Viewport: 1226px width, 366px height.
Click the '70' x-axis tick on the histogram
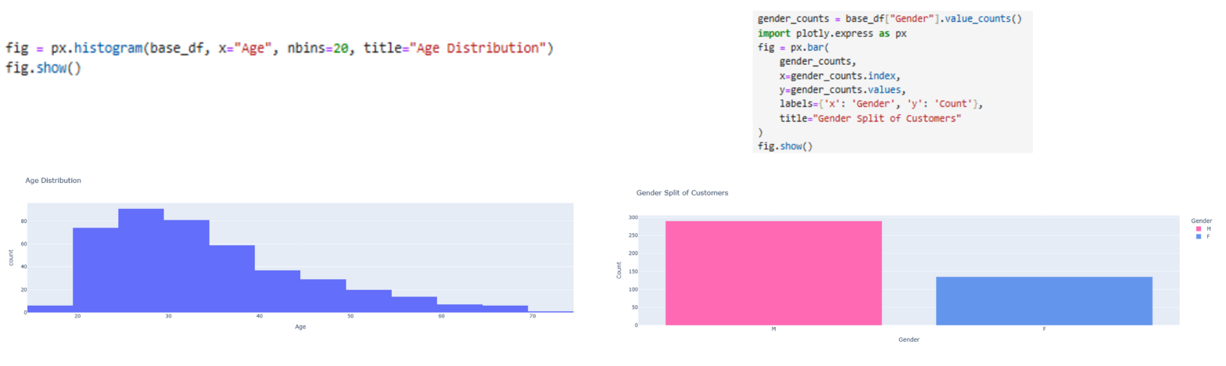[532, 317]
